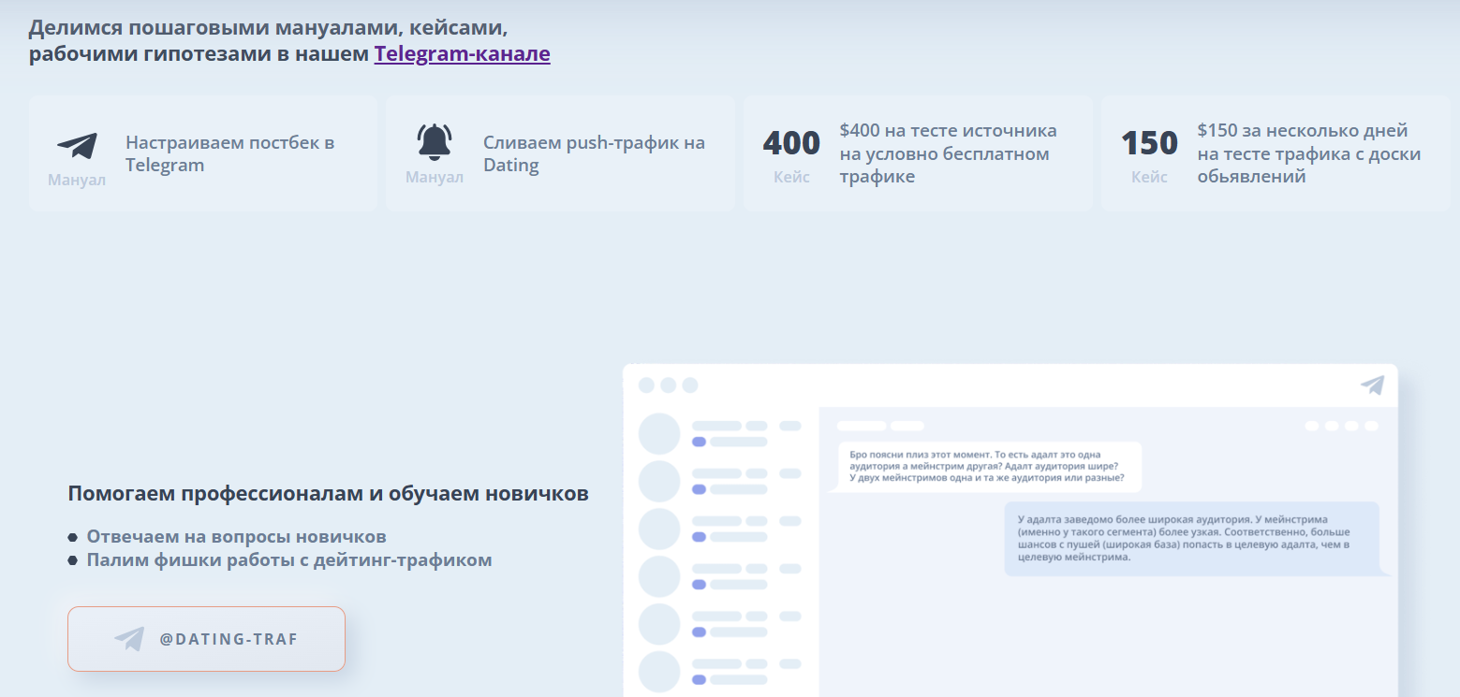Click the Telegram icon in mockup window corner
Viewport: 1460px width, 697px height.
click(1372, 385)
